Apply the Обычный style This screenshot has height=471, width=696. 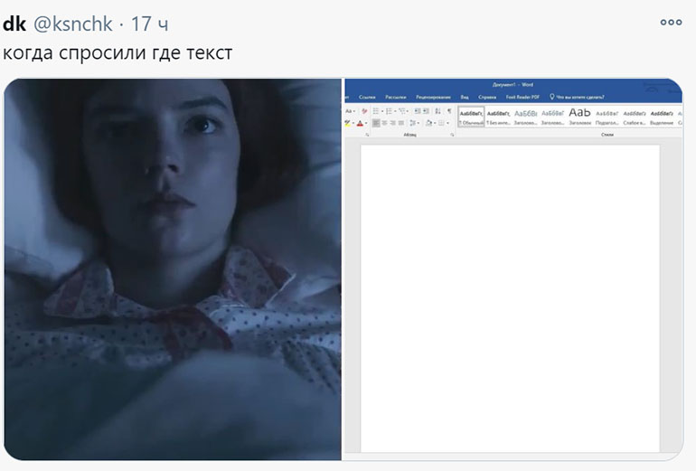click(x=471, y=117)
